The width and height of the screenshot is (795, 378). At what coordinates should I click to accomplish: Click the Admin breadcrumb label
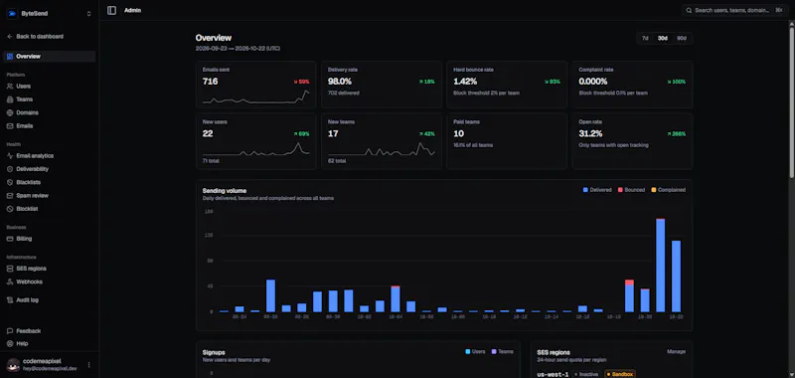pos(133,10)
